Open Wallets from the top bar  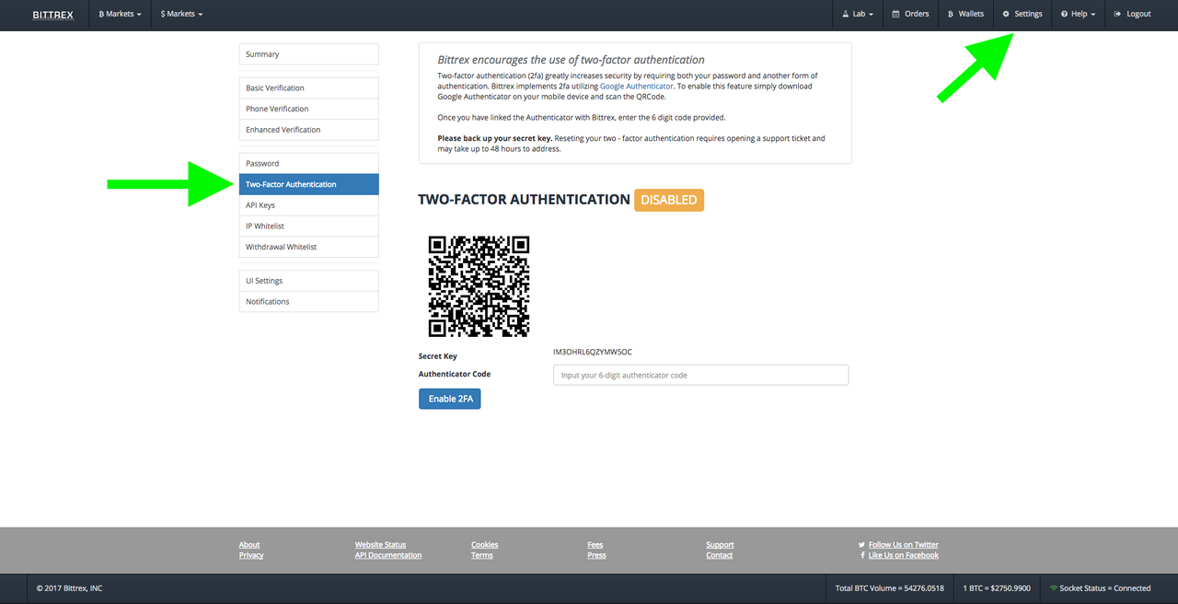pyautogui.click(x=965, y=14)
